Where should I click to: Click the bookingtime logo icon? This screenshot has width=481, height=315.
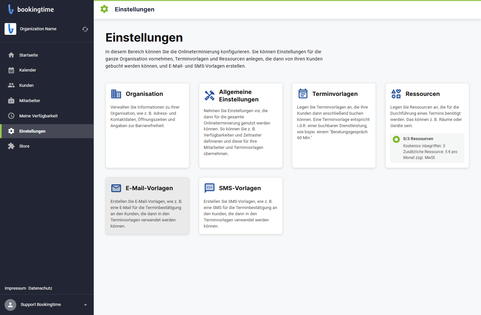[x=10, y=9]
